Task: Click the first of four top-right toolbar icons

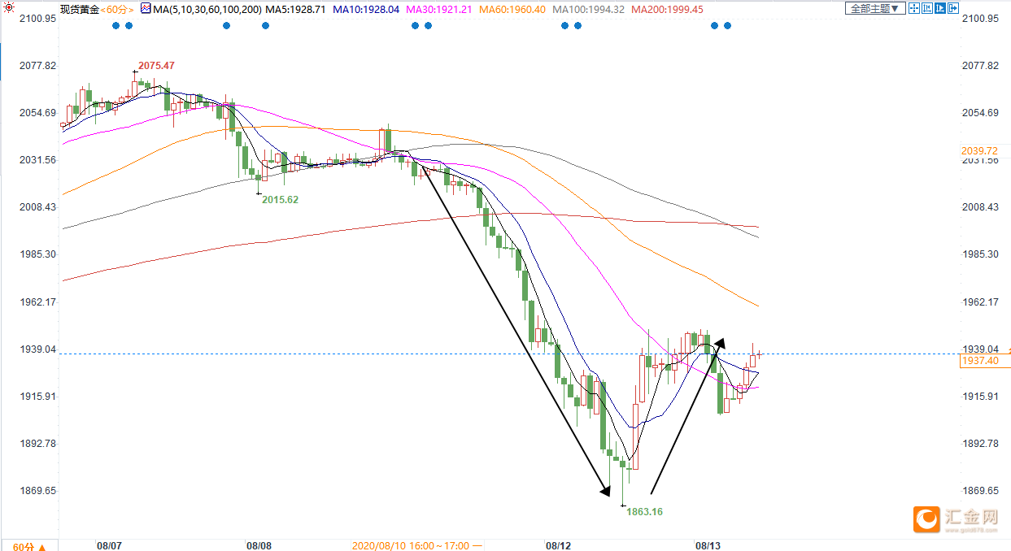Action: [x=914, y=9]
